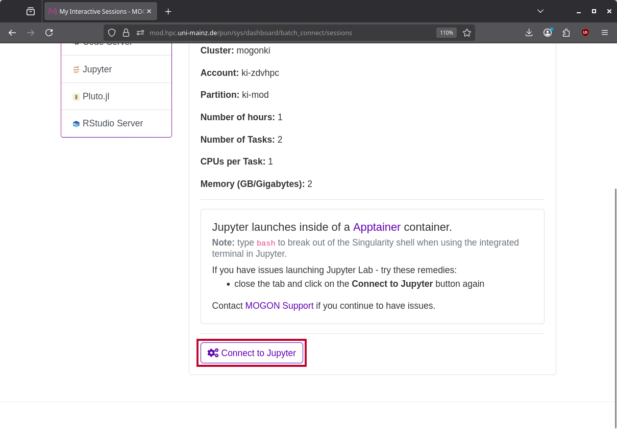
Task: Open the list all tabs dropdown
Action: 540,11
